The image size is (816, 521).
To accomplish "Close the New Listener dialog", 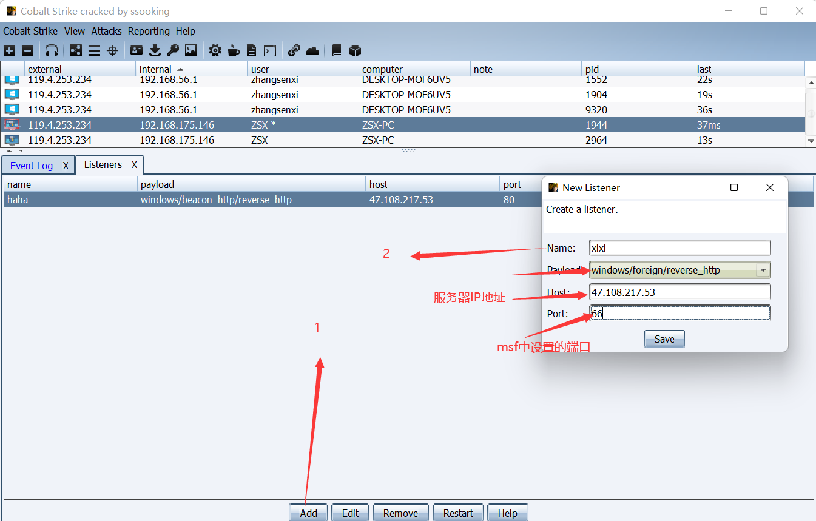I will click(770, 188).
